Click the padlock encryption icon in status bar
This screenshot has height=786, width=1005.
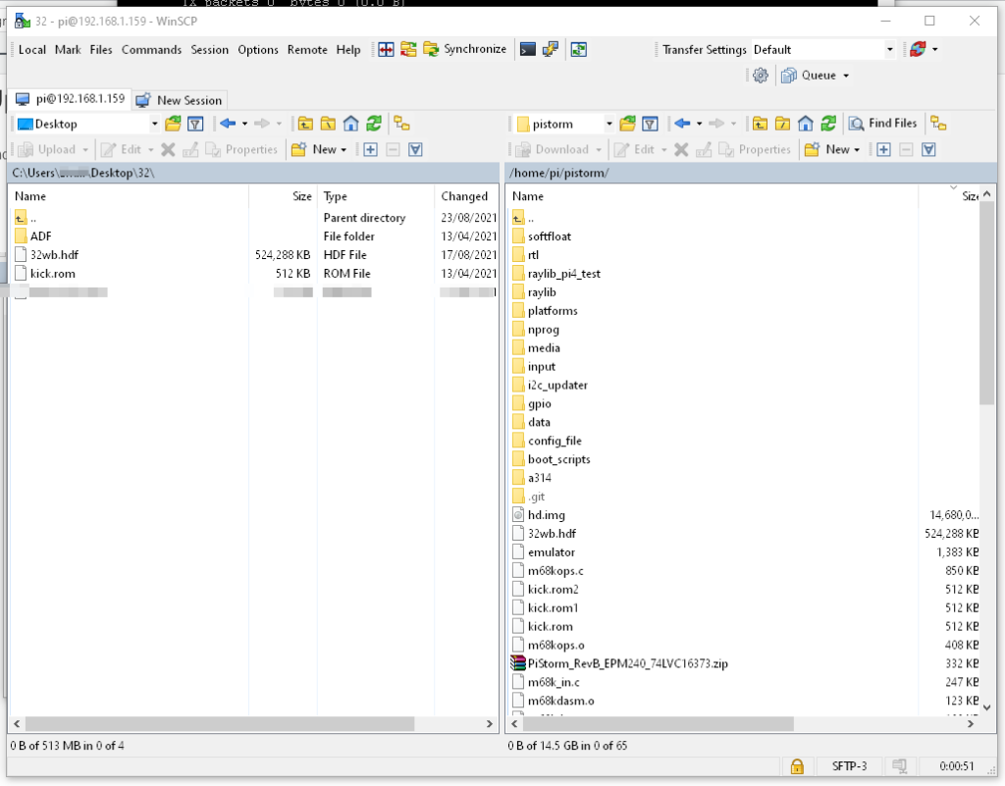pyautogui.click(x=797, y=766)
